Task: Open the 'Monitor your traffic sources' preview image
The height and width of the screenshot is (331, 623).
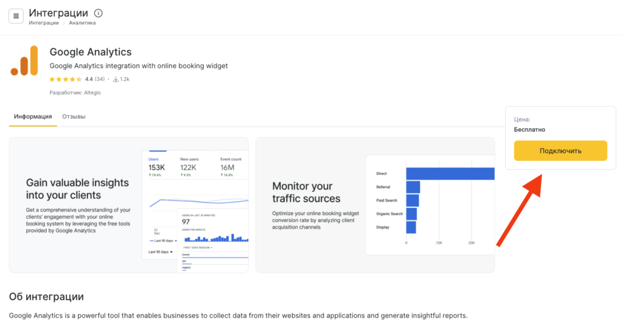Action: [x=375, y=205]
